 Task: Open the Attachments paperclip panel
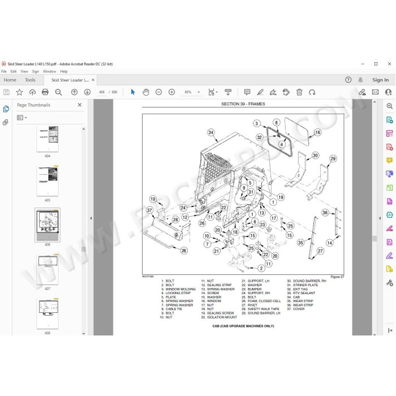(x=6, y=123)
